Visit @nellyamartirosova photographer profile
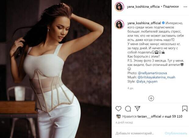 point(152,73)
